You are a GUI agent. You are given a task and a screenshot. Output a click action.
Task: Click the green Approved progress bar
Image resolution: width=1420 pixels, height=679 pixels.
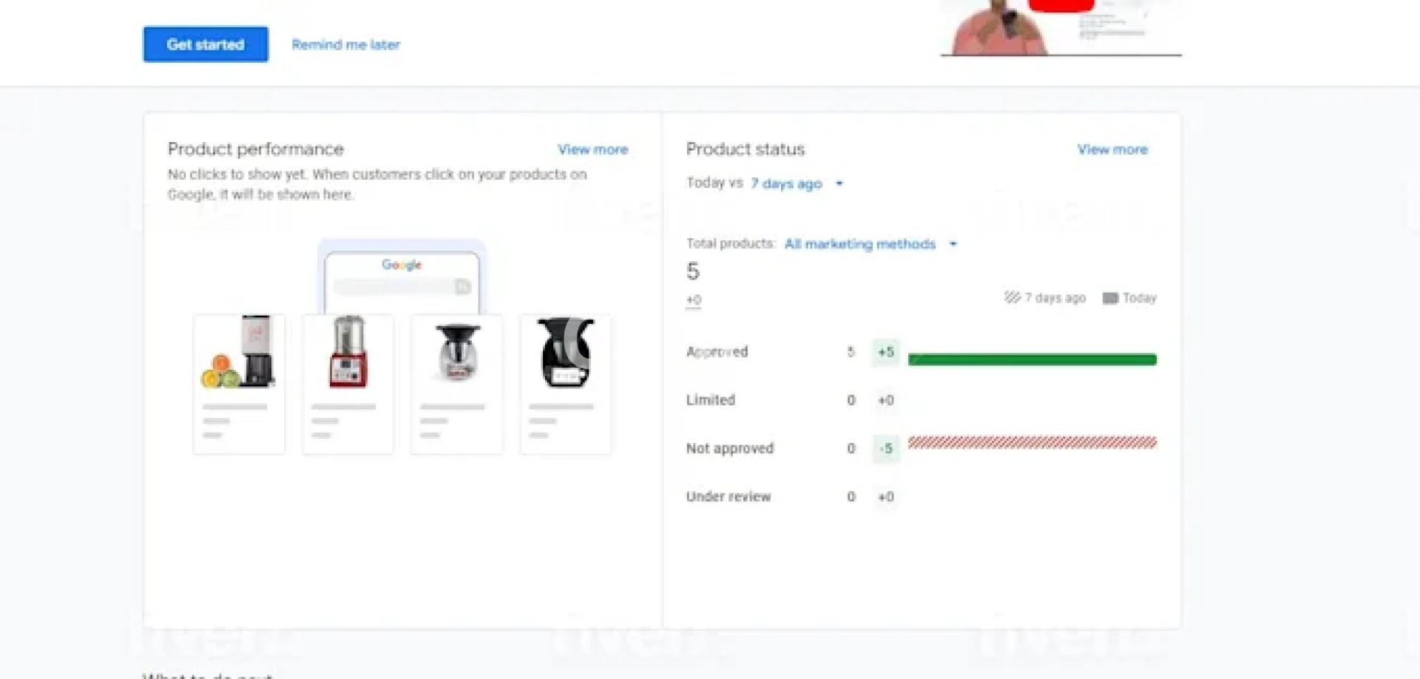(x=1032, y=359)
